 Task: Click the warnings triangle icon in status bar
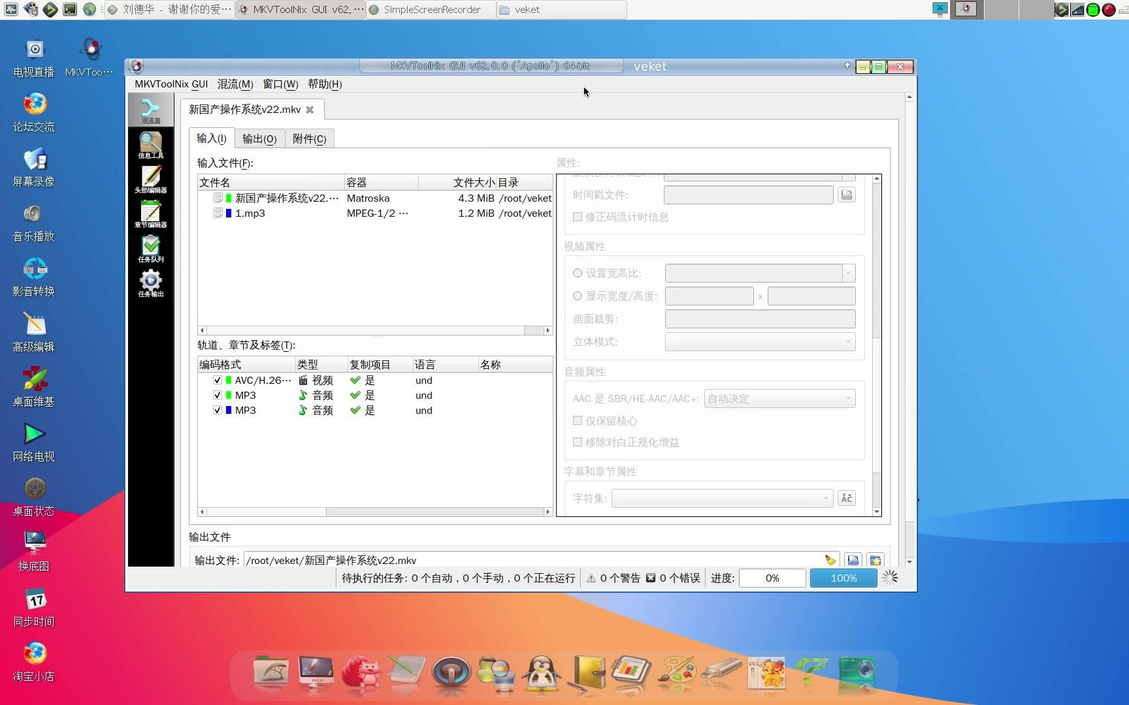point(591,578)
